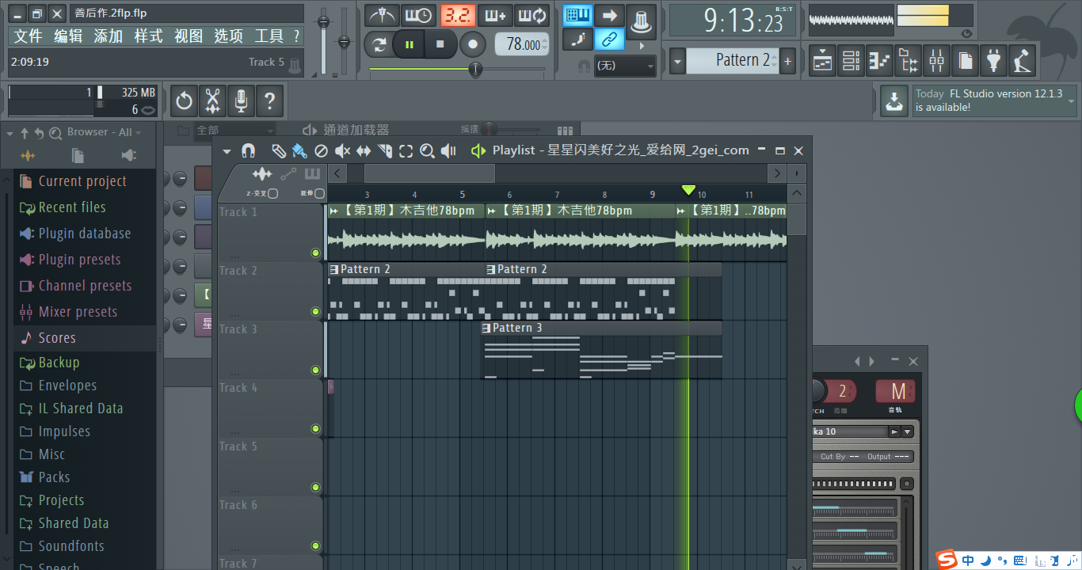The image size is (1082, 570).
Task: Select the Playlist mute tool
Action: [x=342, y=150]
